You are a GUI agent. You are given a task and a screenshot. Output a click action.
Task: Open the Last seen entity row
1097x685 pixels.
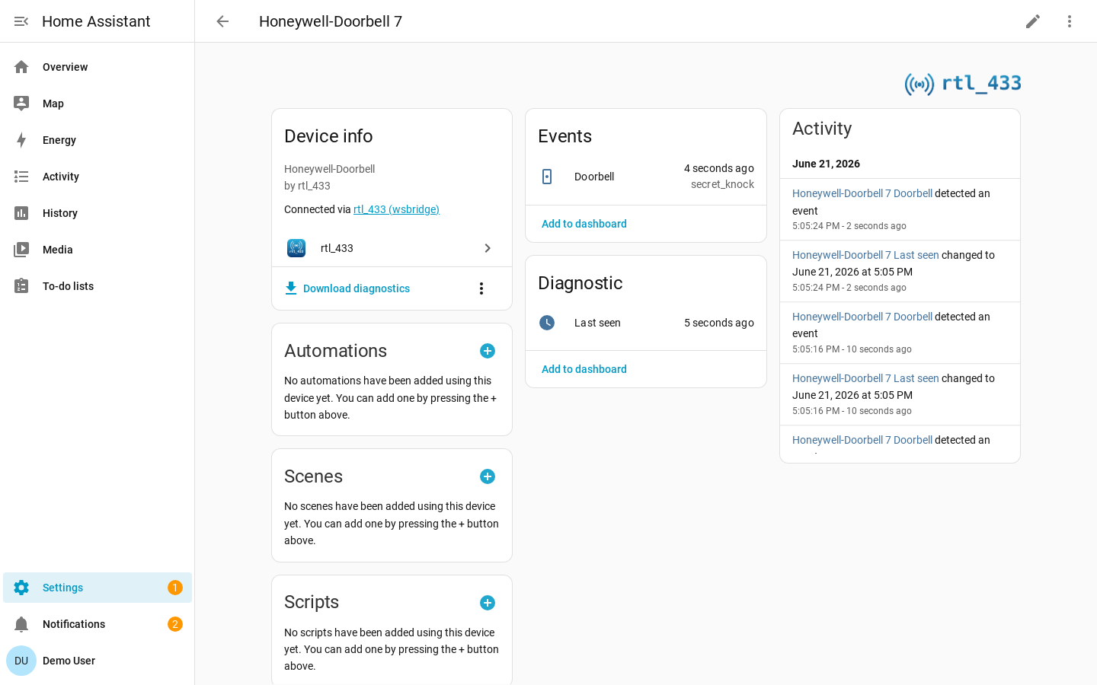pos(646,323)
